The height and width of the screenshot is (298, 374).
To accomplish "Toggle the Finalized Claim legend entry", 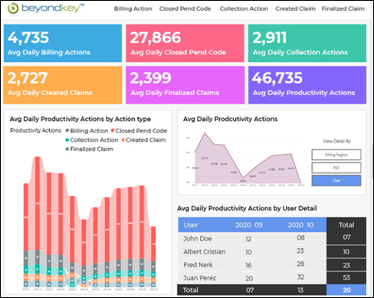I will (x=90, y=149).
